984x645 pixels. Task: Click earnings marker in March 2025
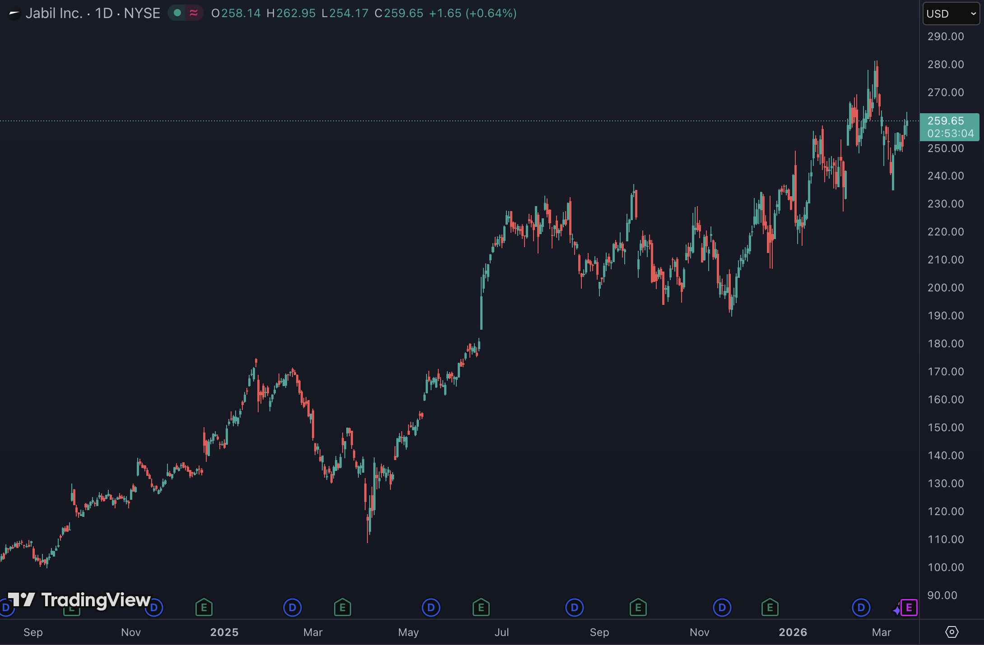click(x=343, y=608)
